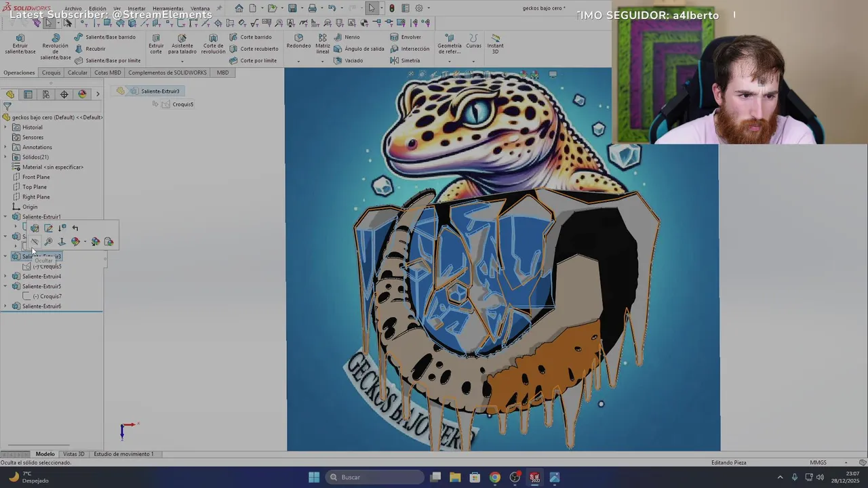Click the rebuild traffic light icon

tap(391, 8)
